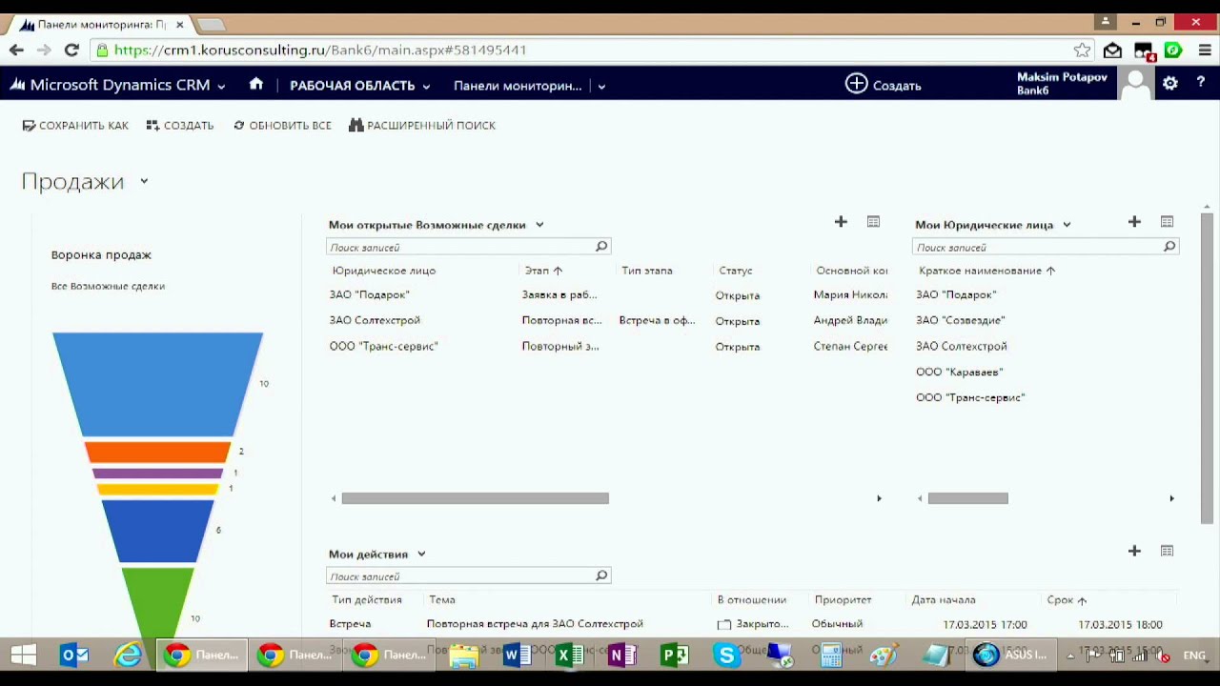Bookmark this page with star icon

1082,50
